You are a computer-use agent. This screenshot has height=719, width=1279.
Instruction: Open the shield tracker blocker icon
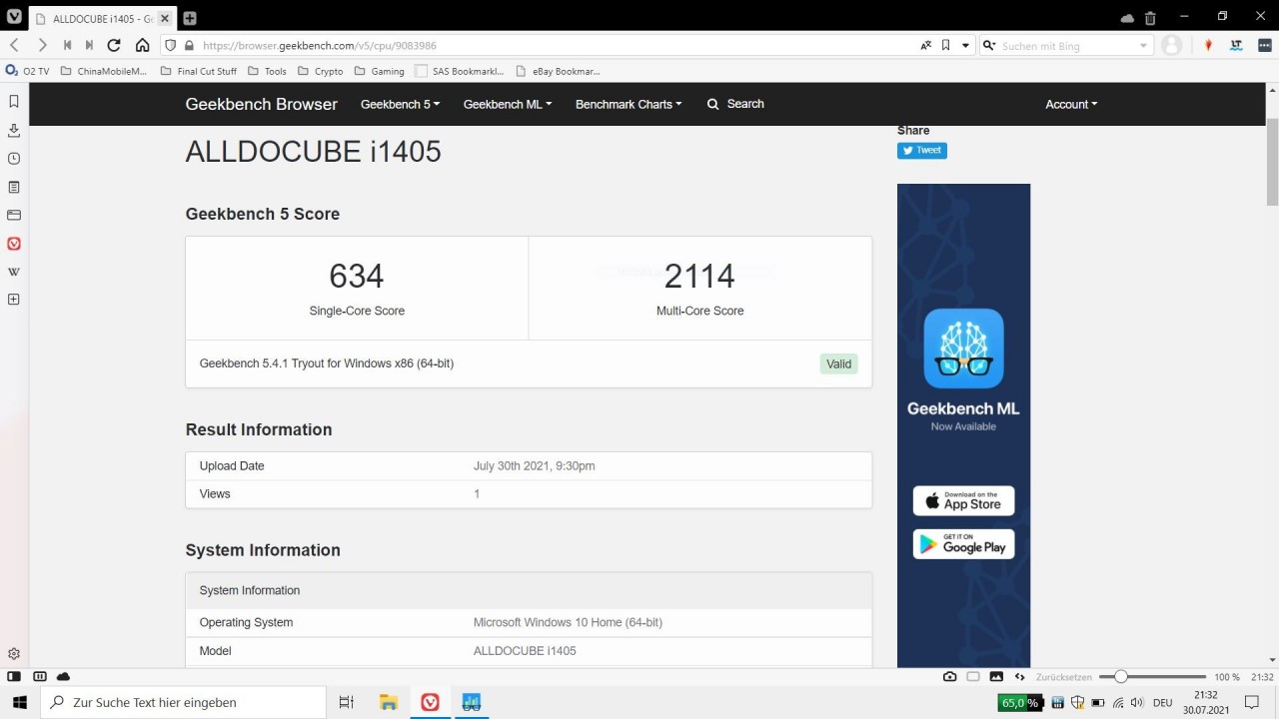[170, 45]
